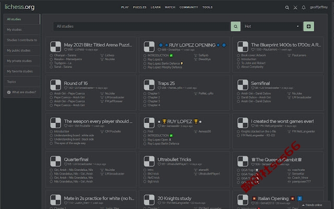Click the heart icon under Ultrabullet Tricks
This screenshot has width=334, height=209.
(159, 164)
